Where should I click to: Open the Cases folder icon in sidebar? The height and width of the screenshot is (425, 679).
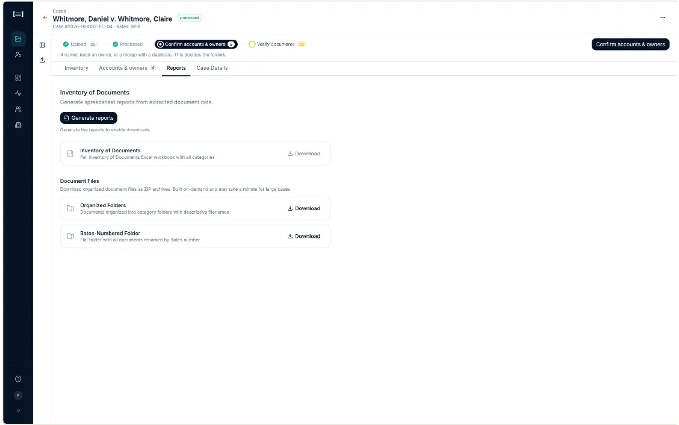[17, 39]
